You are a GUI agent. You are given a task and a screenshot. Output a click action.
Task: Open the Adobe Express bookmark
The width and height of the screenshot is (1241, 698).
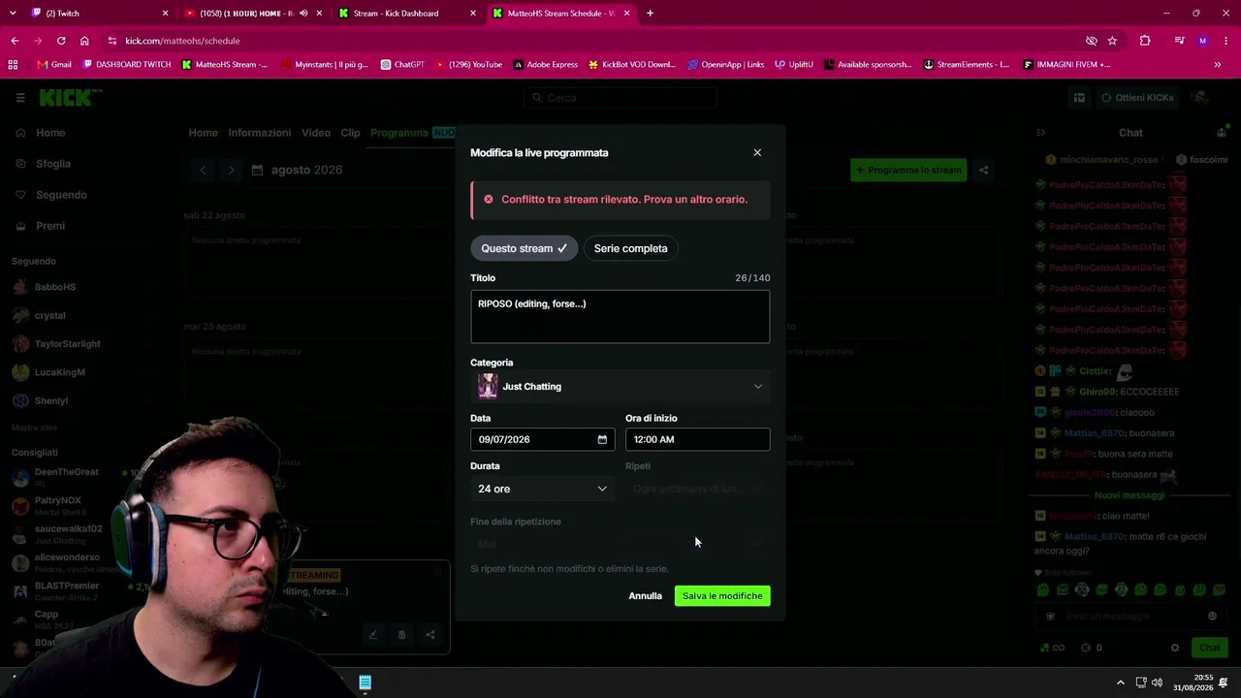pyautogui.click(x=546, y=65)
